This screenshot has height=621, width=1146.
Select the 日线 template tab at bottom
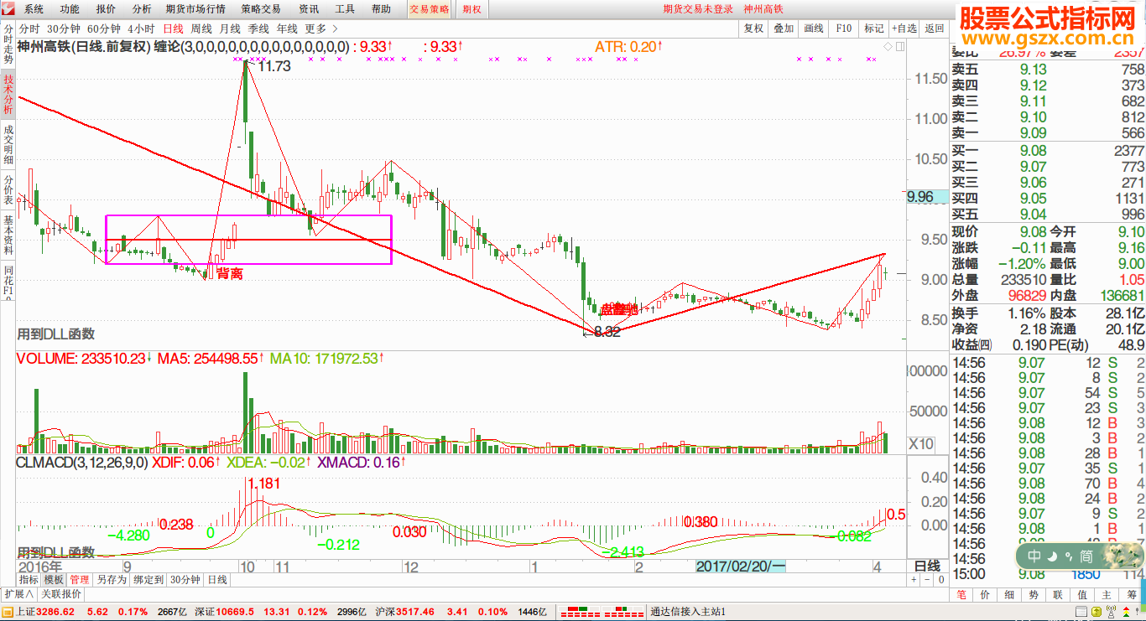217,580
